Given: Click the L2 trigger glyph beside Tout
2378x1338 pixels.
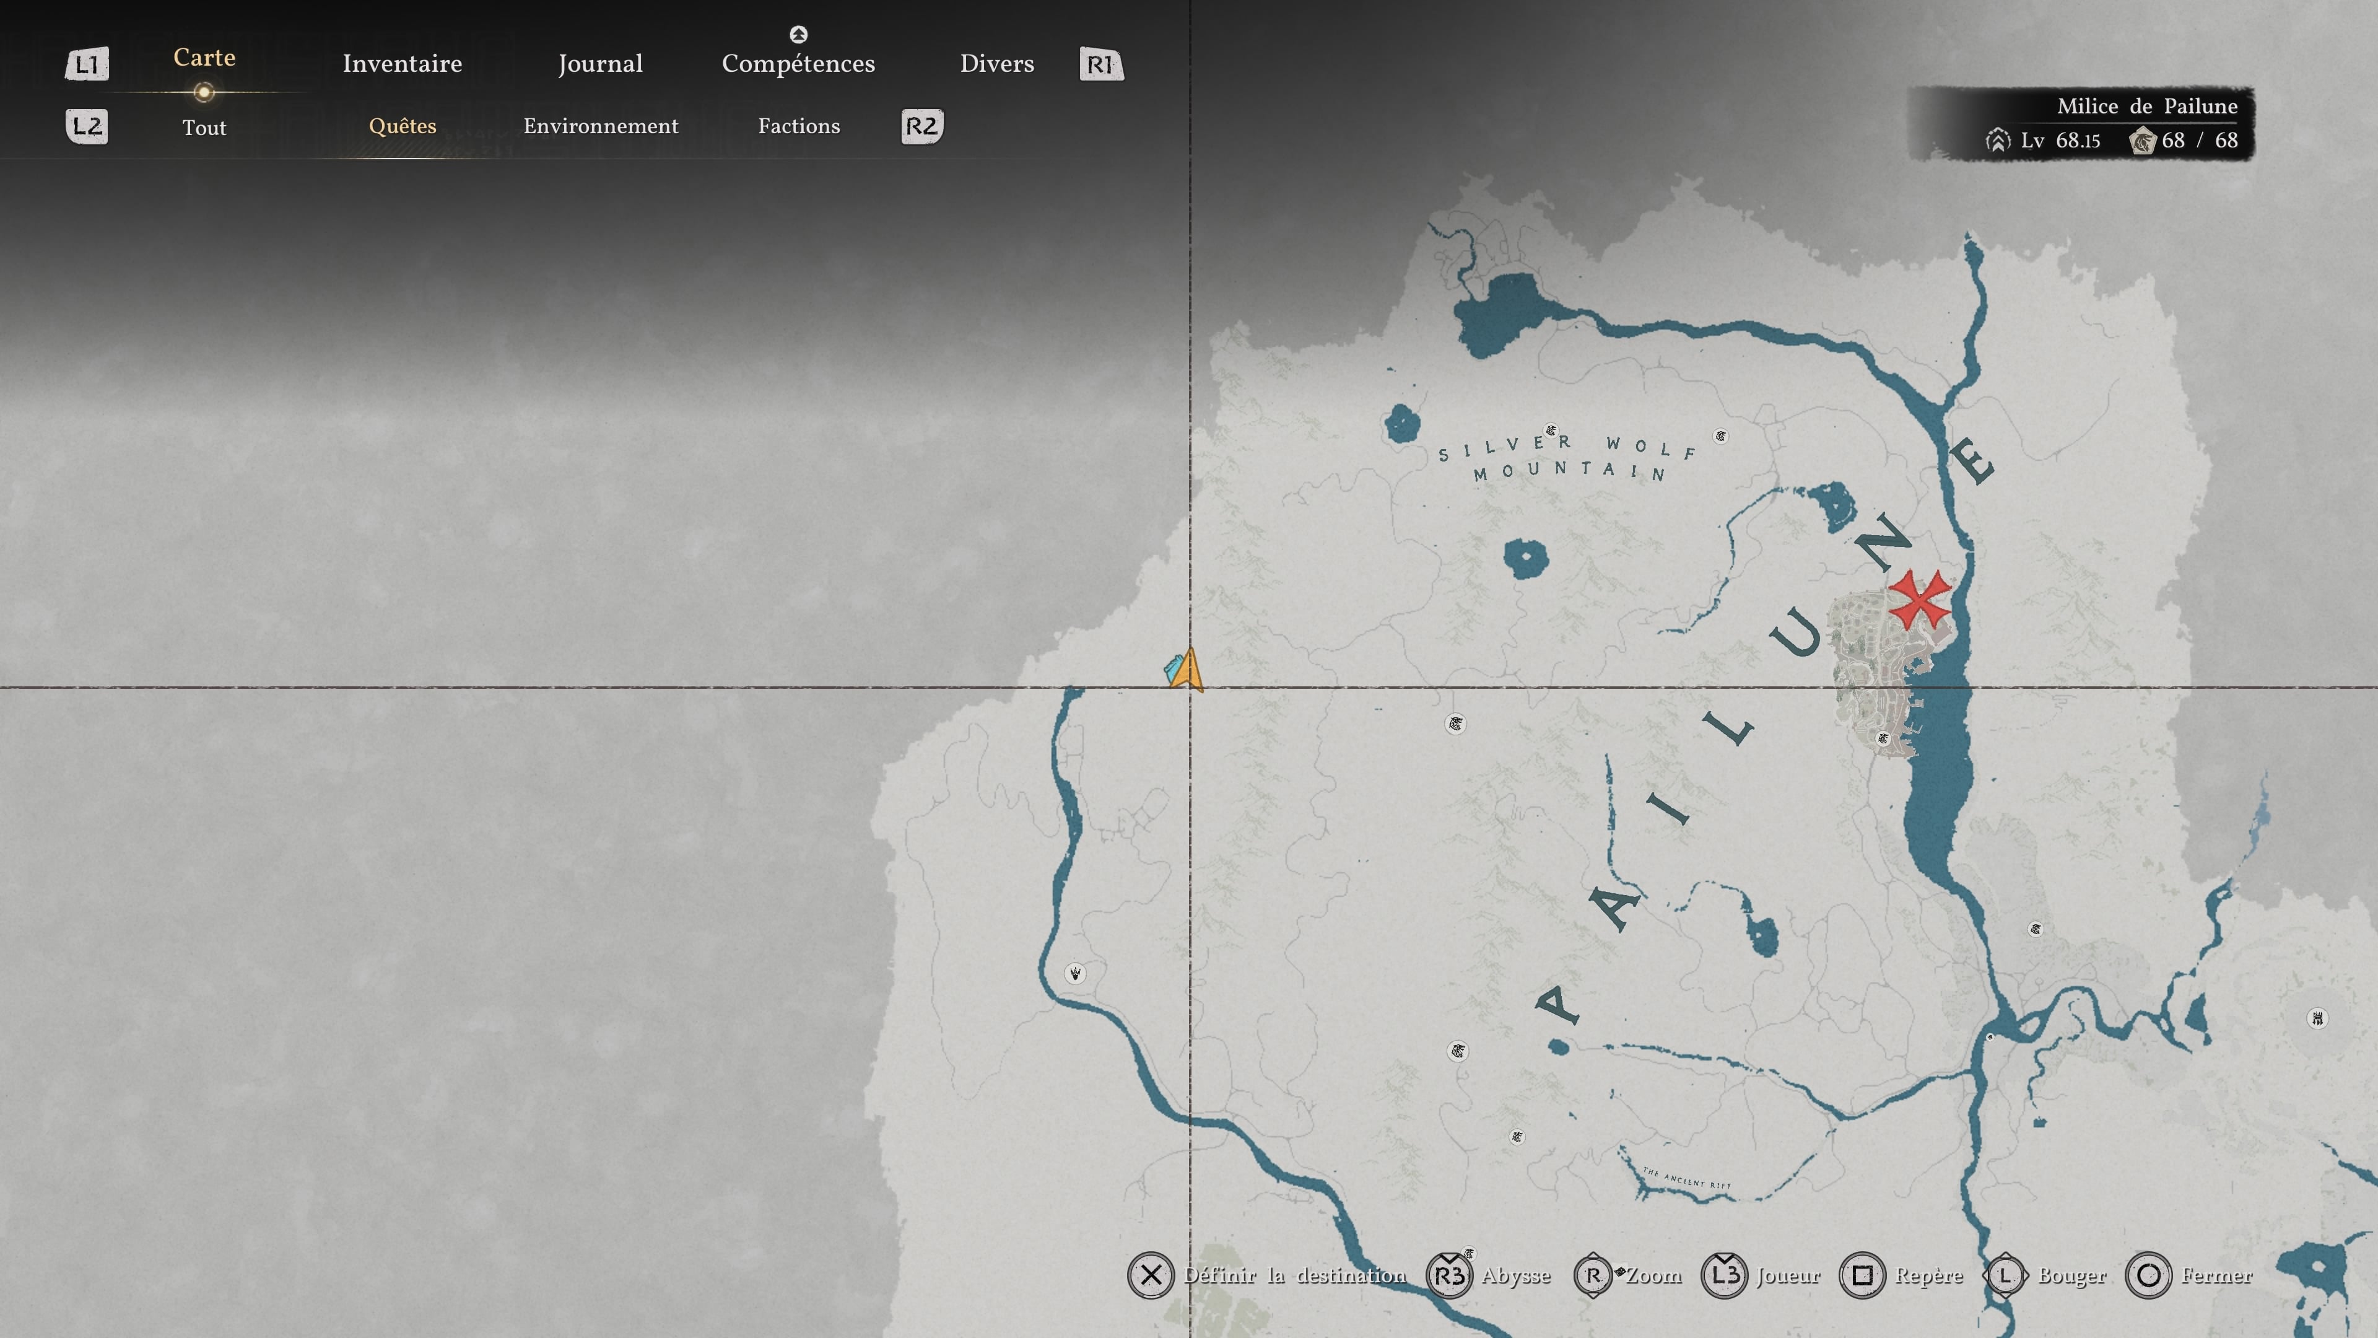Looking at the screenshot, I should (87, 126).
